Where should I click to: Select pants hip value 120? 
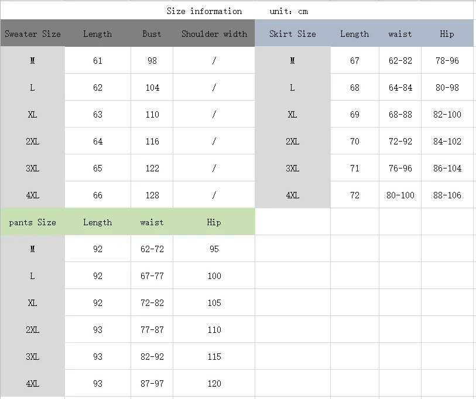(214, 384)
